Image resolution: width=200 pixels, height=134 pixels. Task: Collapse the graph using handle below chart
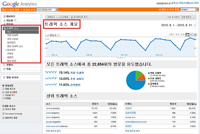(121, 58)
